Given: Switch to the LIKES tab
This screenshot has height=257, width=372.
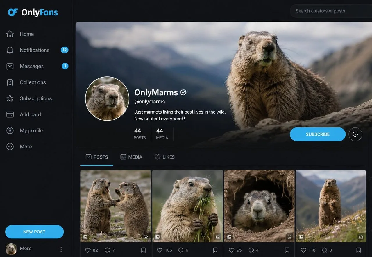Looking at the screenshot, I should pos(164,157).
